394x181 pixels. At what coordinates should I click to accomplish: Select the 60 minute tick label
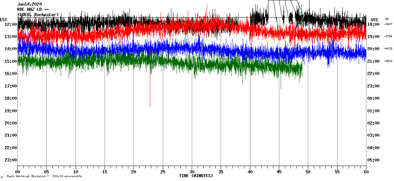click(366, 172)
